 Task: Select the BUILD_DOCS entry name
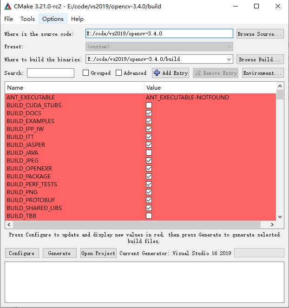(x=24, y=113)
